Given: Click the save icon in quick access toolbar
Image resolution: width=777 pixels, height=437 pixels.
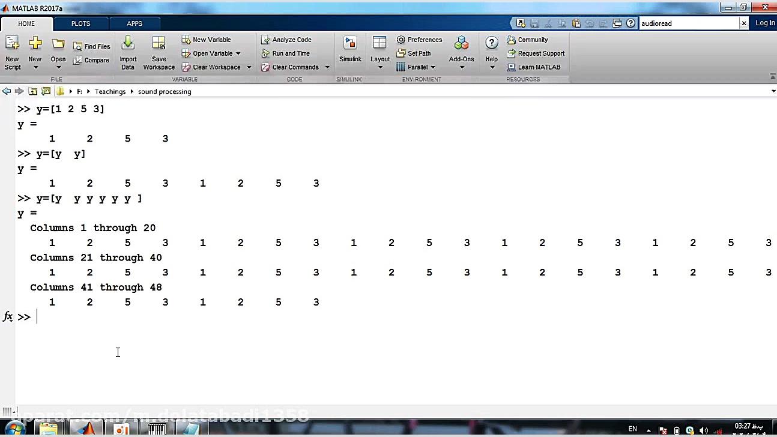Looking at the screenshot, I should 534,23.
